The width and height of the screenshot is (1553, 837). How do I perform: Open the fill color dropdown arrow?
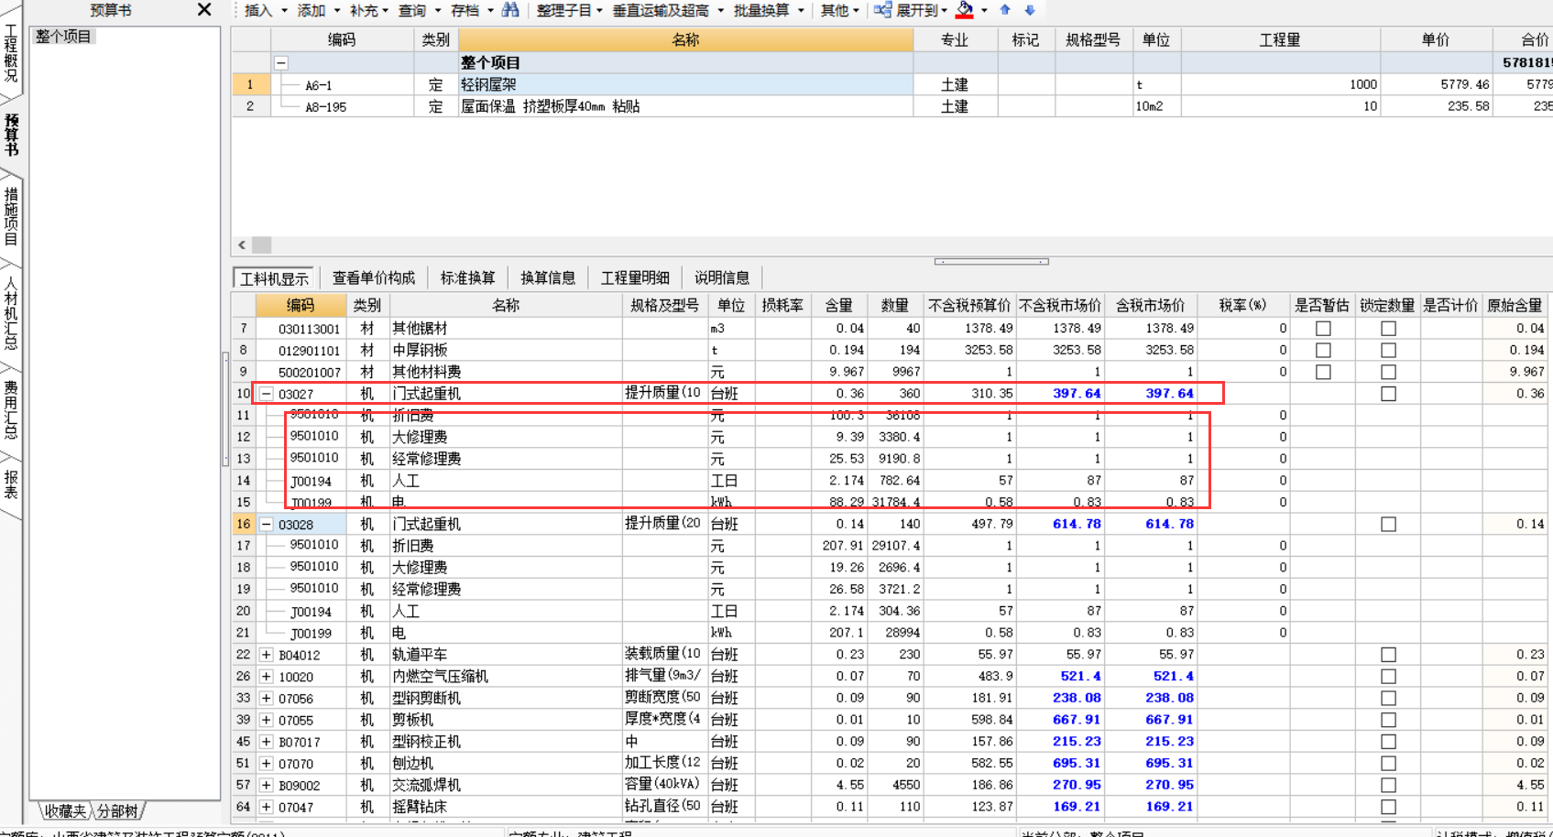click(x=984, y=11)
